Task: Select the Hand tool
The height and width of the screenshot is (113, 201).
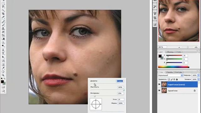Action: tap(3, 72)
